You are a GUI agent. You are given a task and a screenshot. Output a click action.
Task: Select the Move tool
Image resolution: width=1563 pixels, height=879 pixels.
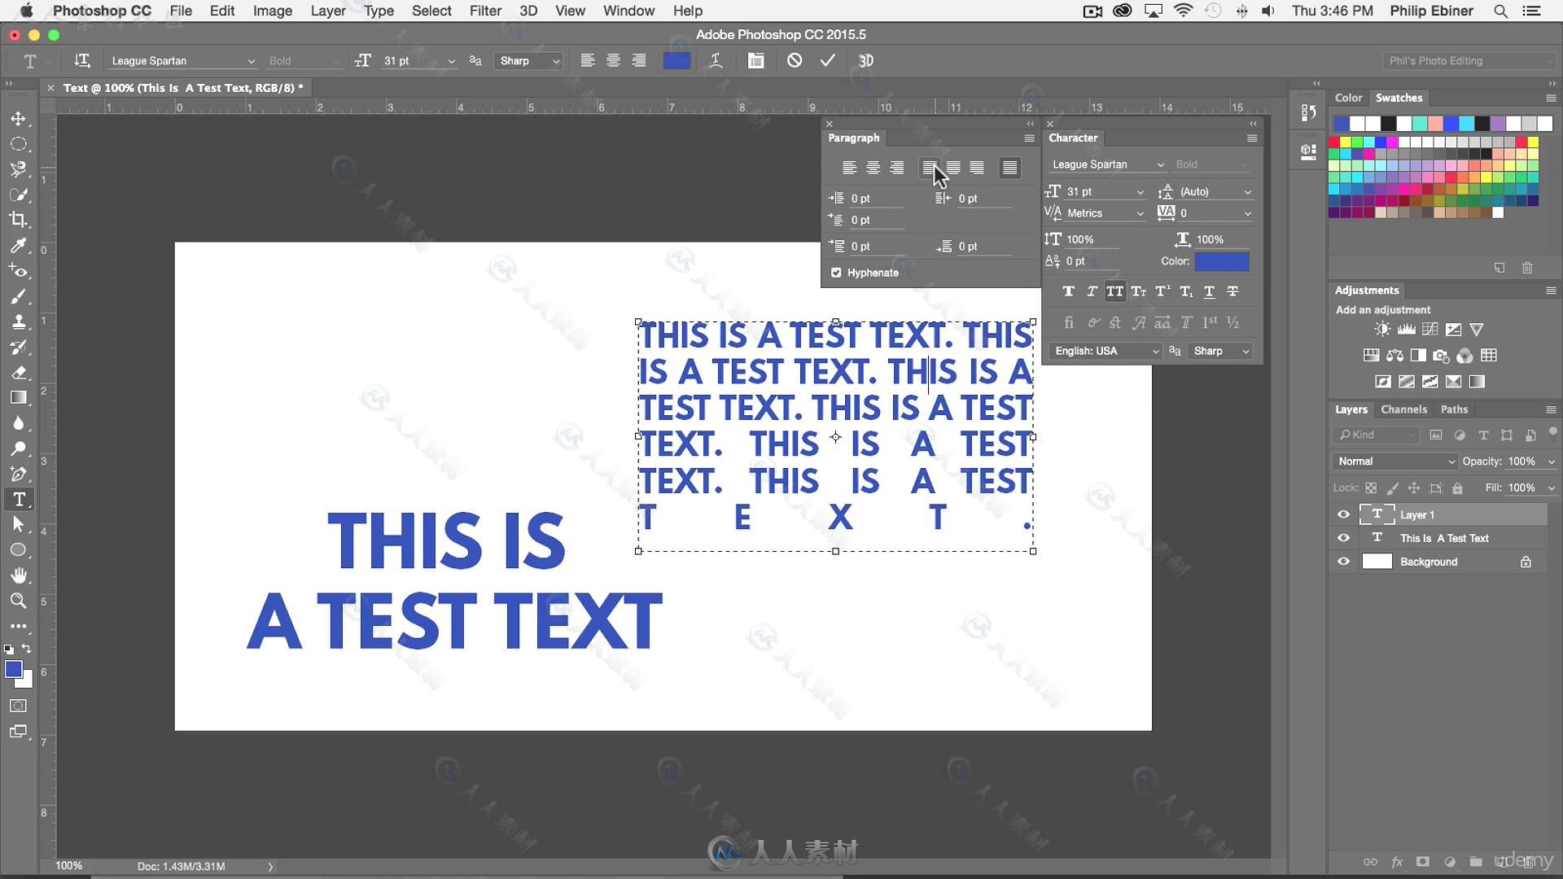(18, 119)
